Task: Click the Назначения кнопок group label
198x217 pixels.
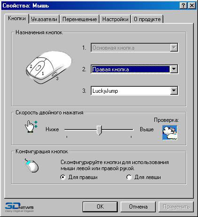Action: [39, 32]
